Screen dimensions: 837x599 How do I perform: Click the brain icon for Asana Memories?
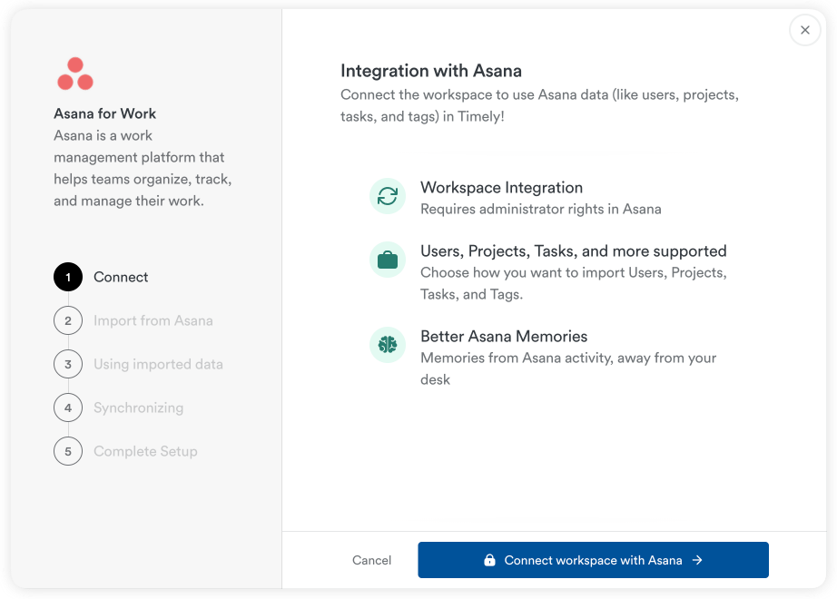(x=388, y=345)
